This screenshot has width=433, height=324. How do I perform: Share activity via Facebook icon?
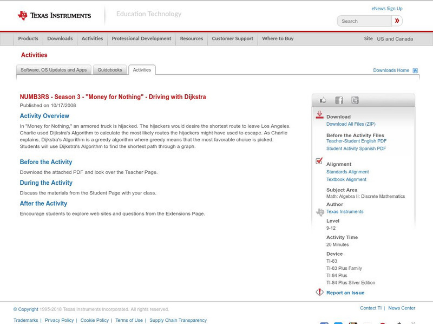click(x=339, y=100)
